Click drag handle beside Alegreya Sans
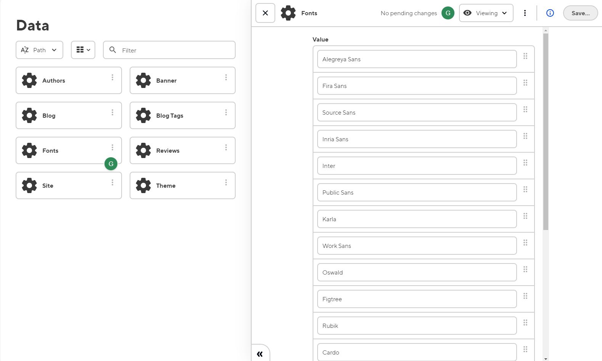 click(525, 56)
